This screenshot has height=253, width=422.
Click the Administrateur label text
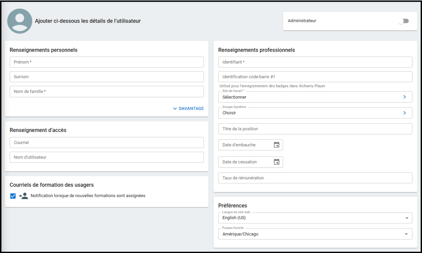coord(302,21)
